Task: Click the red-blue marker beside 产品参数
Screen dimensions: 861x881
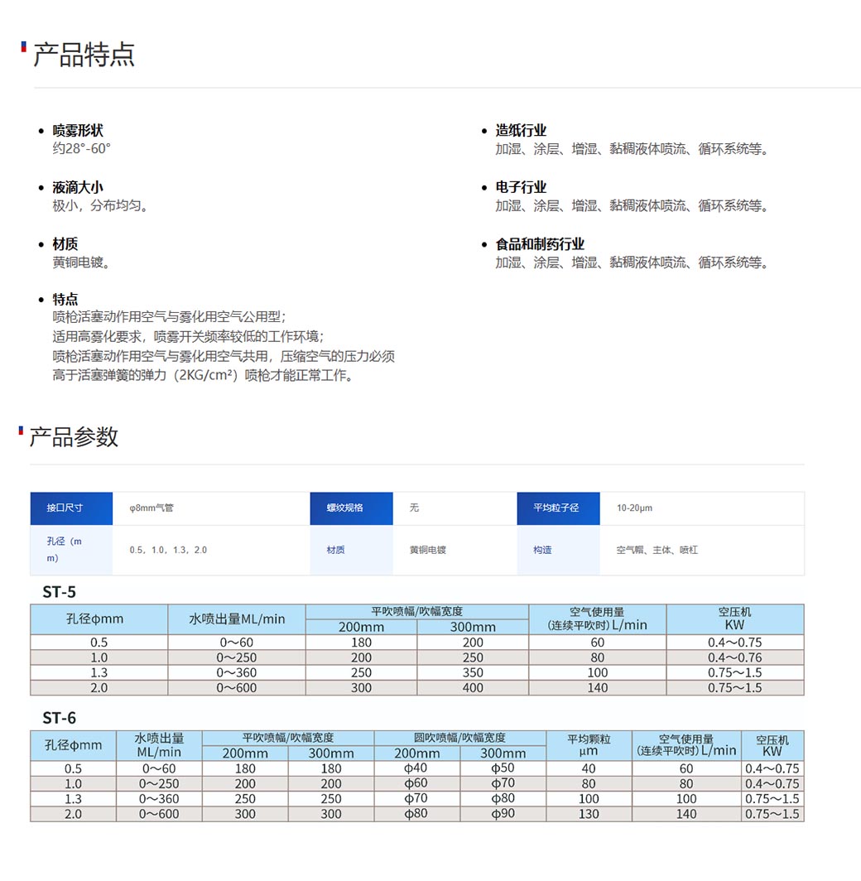Action: [21, 430]
